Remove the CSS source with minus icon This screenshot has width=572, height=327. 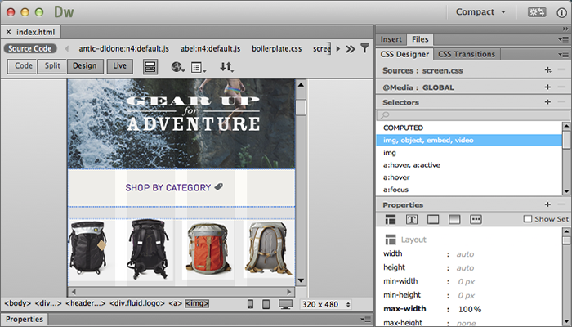(562, 69)
